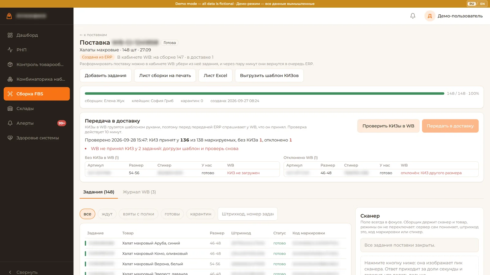The width and height of the screenshot is (490, 275).
Task: Click the Лист Excel button
Action: [216, 75]
